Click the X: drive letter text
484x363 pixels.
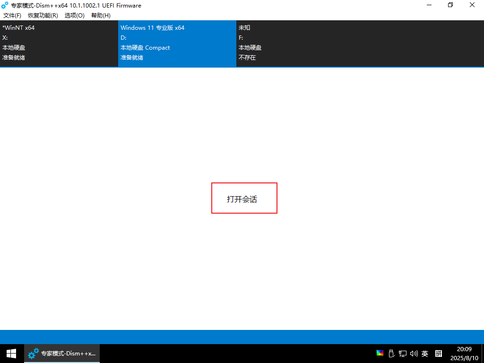5,38
